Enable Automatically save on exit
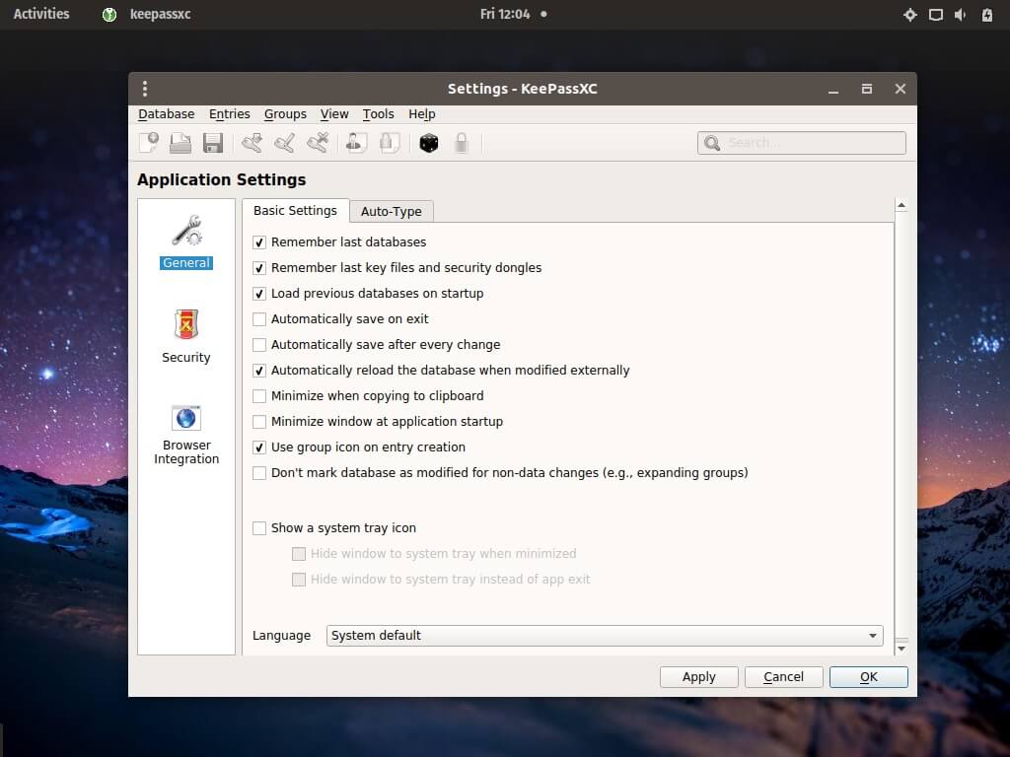This screenshot has width=1010, height=757. [259, 319]
